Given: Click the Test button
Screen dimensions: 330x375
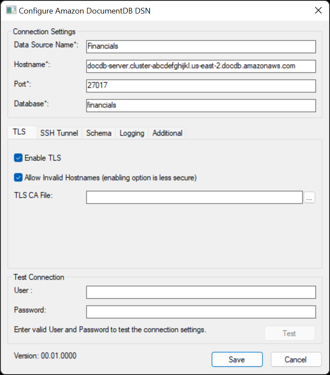Looking at the screenshot, I should (x=289, y=333).
